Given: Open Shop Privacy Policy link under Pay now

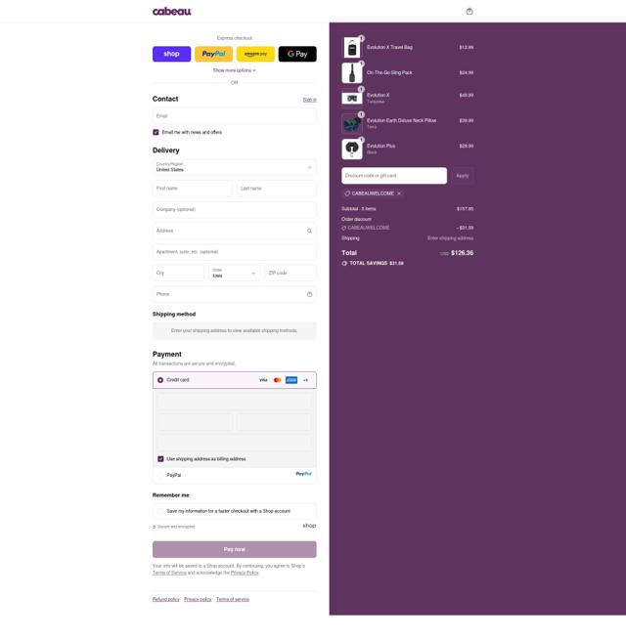Looking at the screenshot, I should (x=245, y=573).
